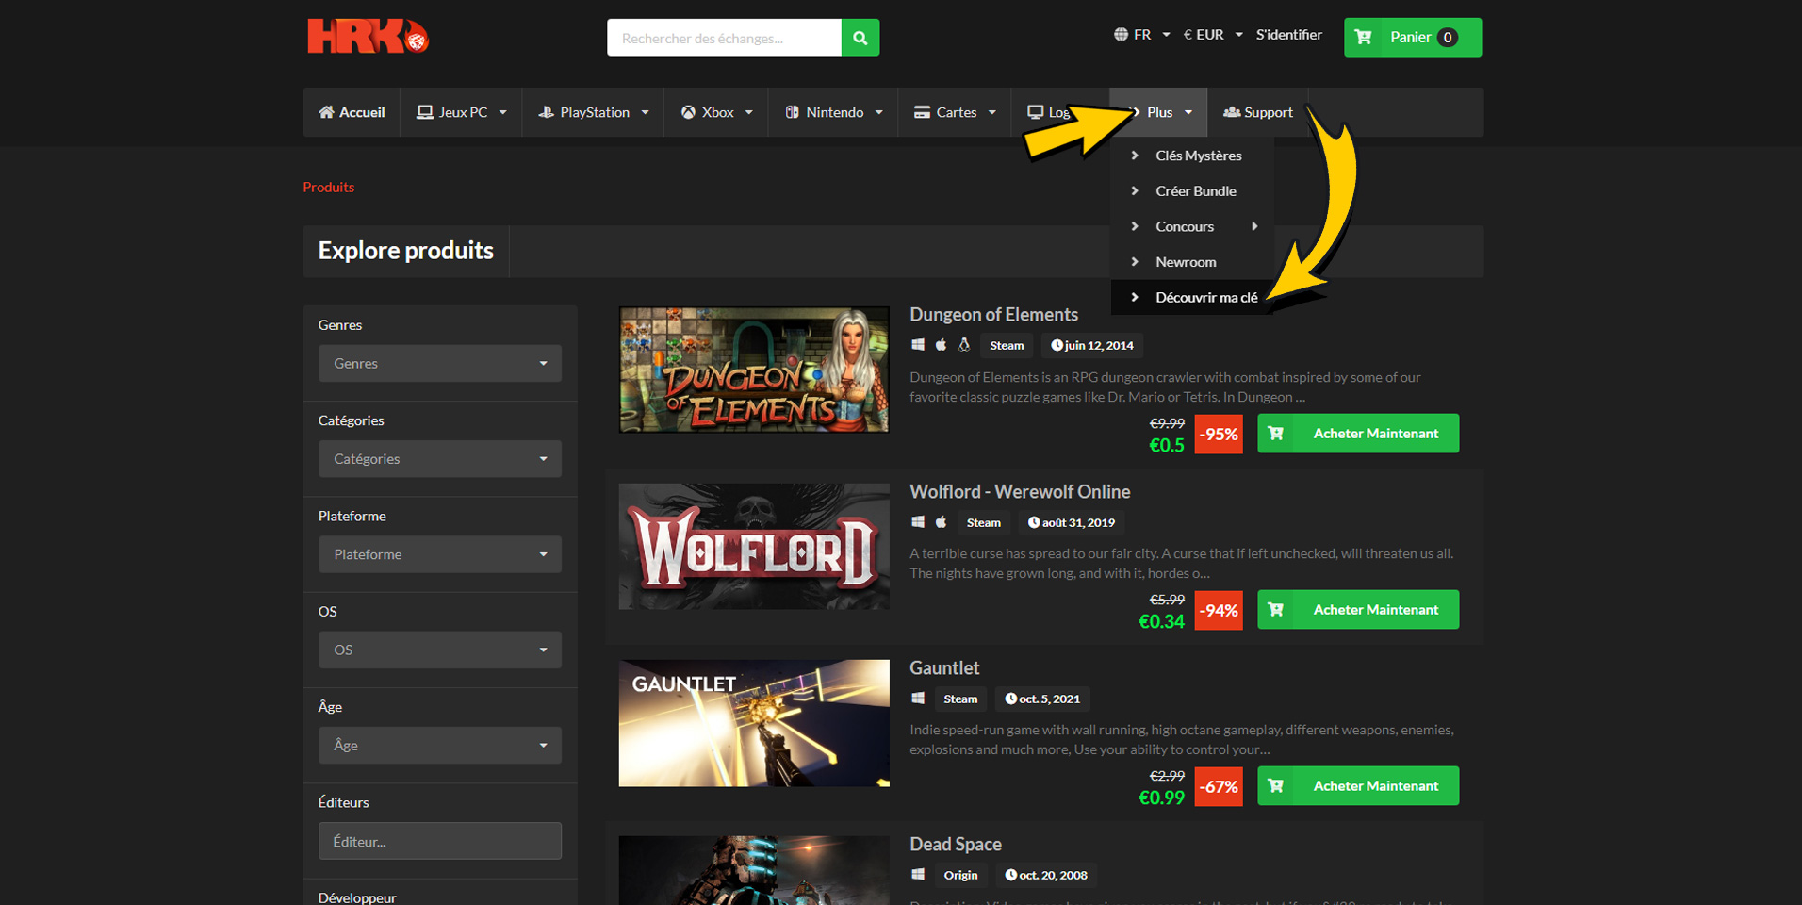Screen dimensions: 1802x905
Task: Buy Dungeon of Elements with Acheter Maintenant
Action: click(x=1358, y=434)
